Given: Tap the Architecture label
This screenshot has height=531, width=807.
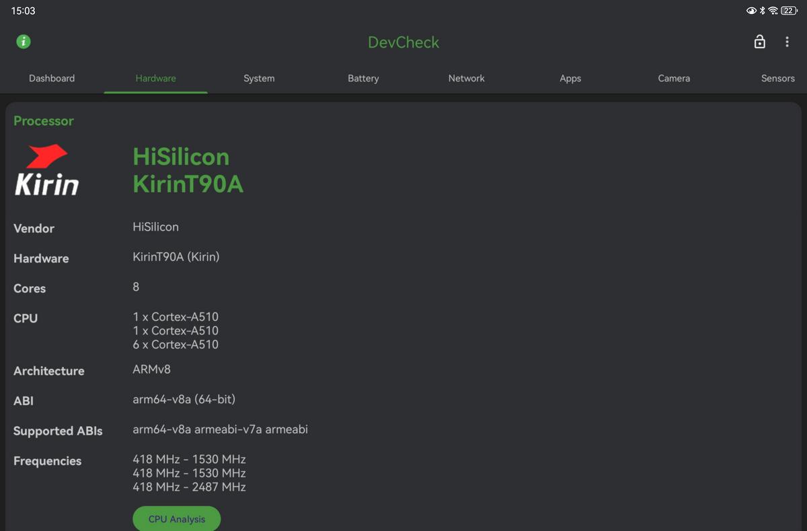Looking at the screenshot, I should 49,371.
